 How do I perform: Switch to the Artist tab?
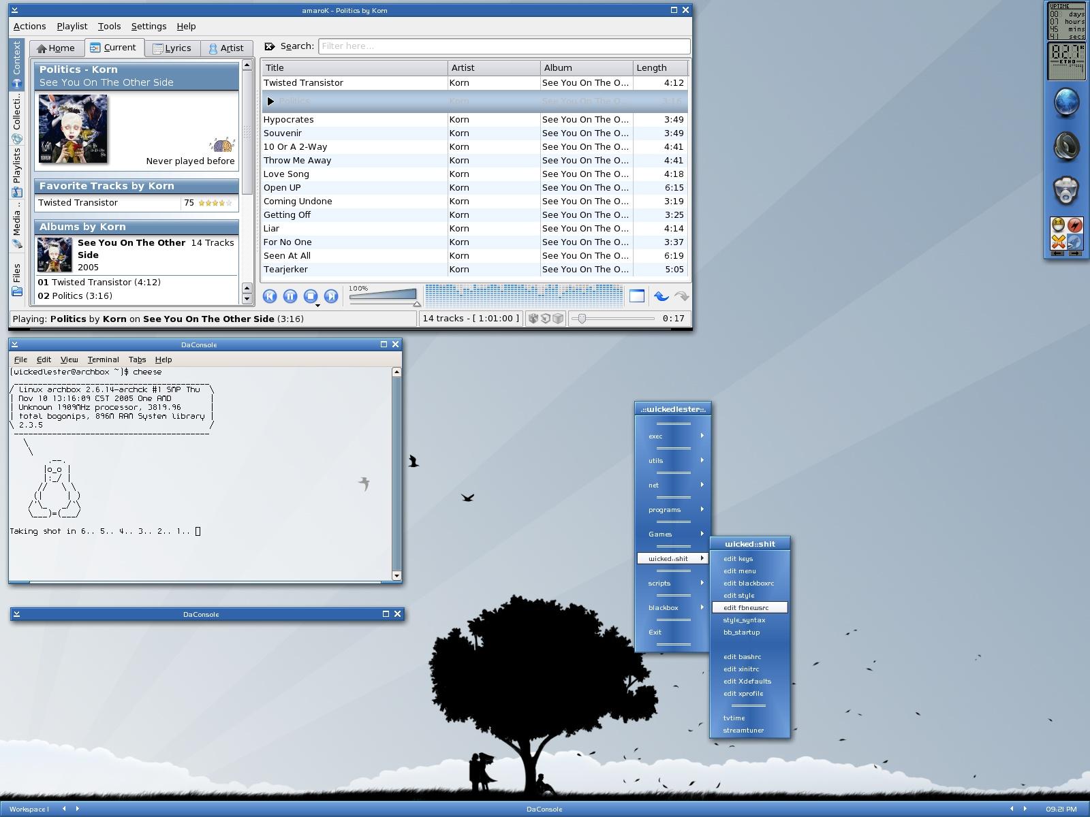(x=226, y=48)
